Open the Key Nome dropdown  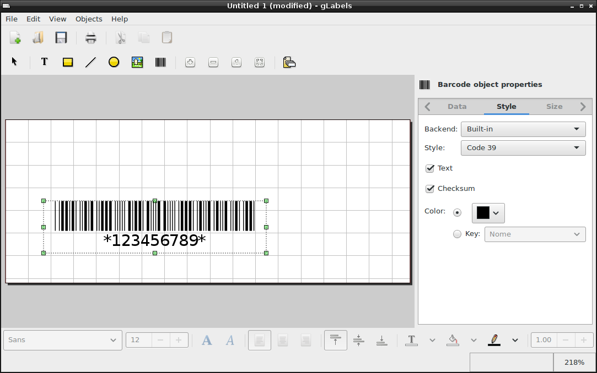pos(535,234)
